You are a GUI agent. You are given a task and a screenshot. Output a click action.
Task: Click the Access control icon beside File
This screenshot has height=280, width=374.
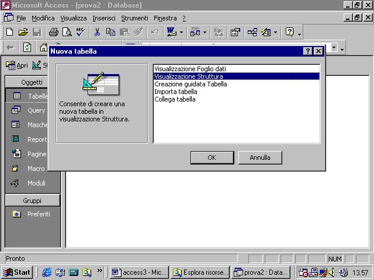(x=9, y=17)
